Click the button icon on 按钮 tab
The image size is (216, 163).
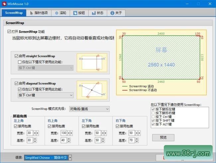pos(75,13)
